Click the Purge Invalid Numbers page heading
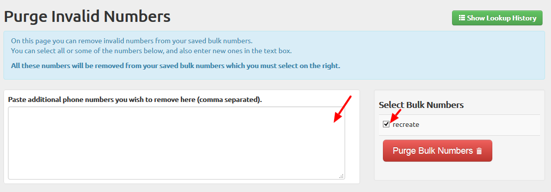The height and width of the screenshot is (192, 551). click(87, 16)
